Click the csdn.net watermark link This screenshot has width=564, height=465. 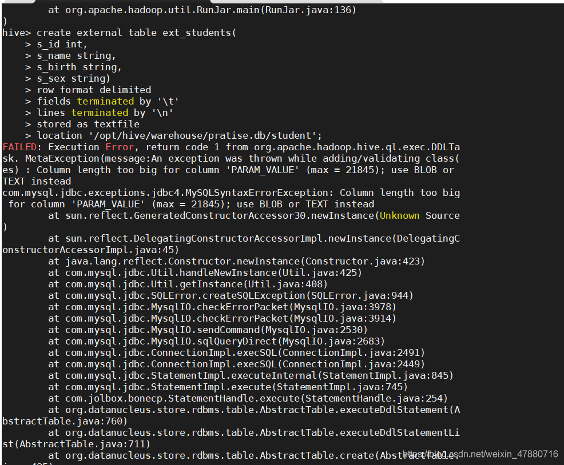[480, 454]
